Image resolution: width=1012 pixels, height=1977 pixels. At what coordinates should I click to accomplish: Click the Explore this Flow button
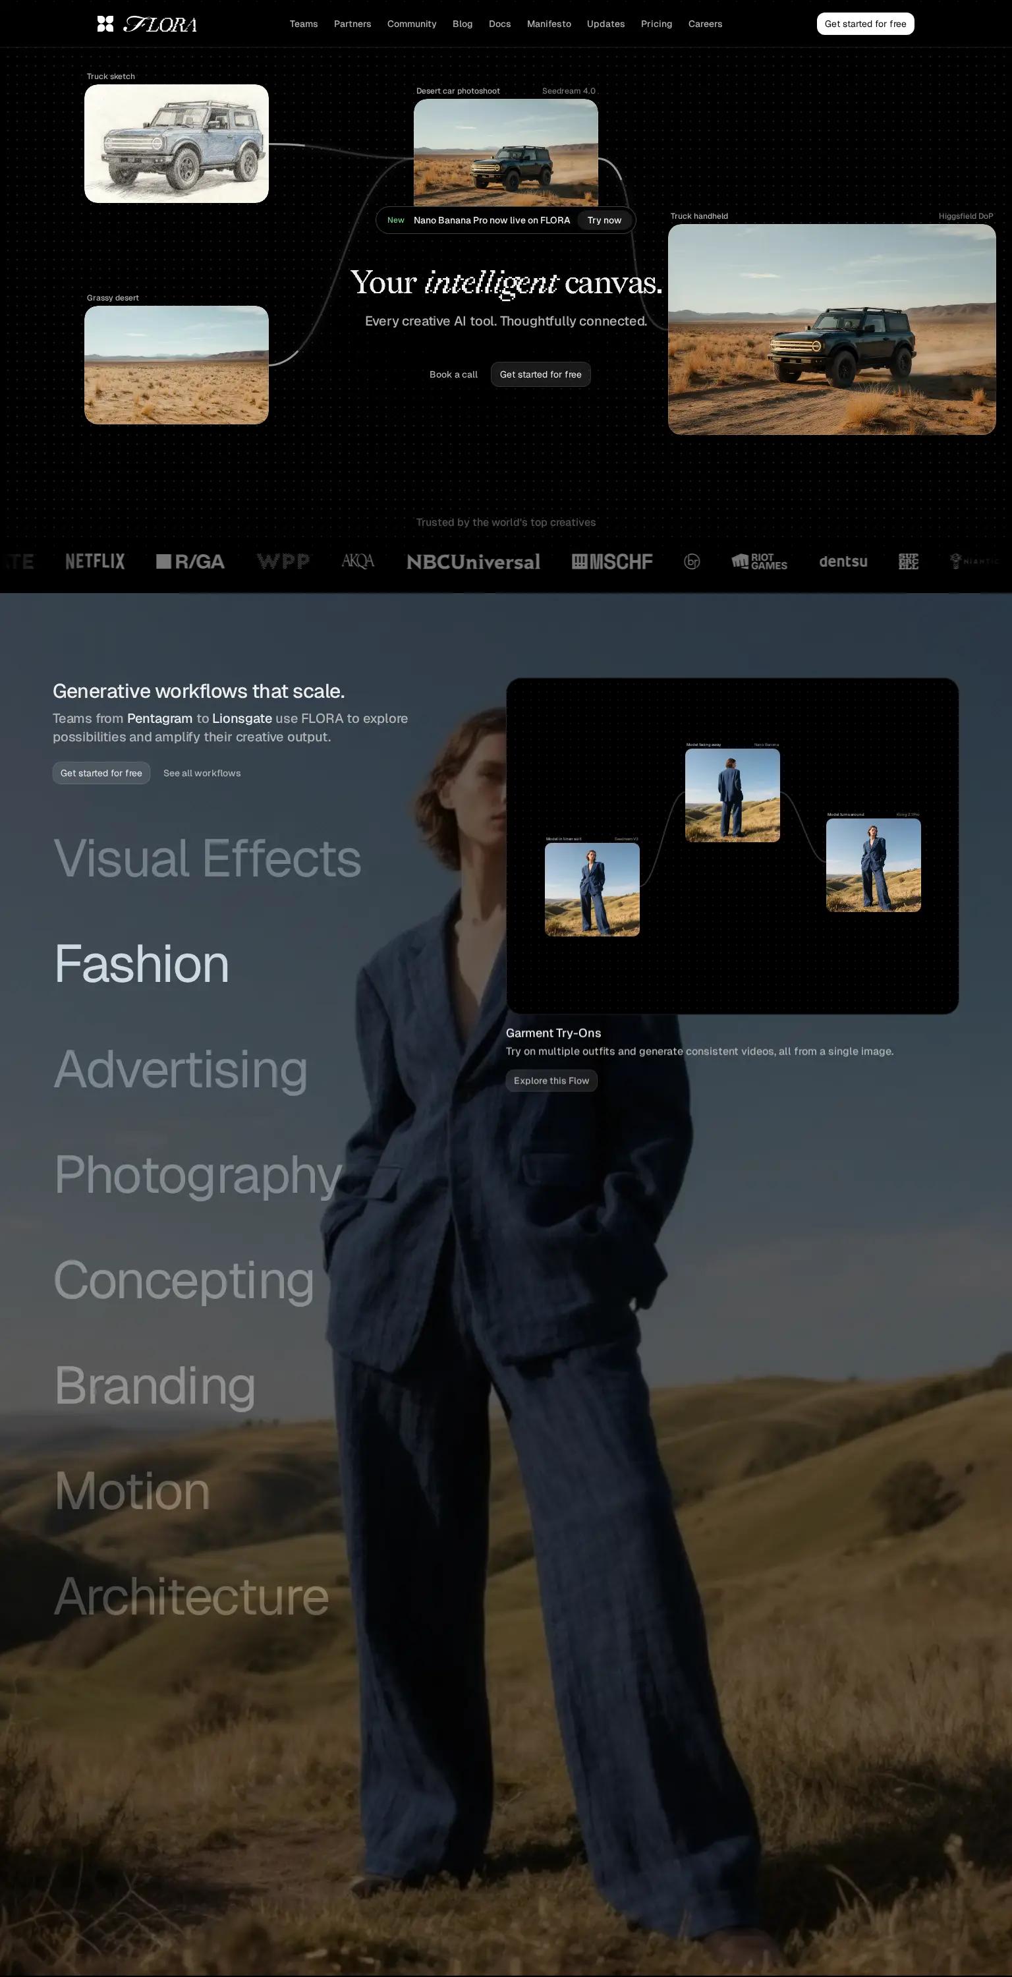[551, 1081]
